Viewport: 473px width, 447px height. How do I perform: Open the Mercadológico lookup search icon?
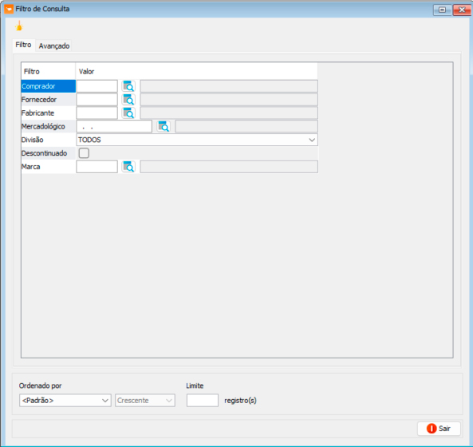[x=164, y=126]
